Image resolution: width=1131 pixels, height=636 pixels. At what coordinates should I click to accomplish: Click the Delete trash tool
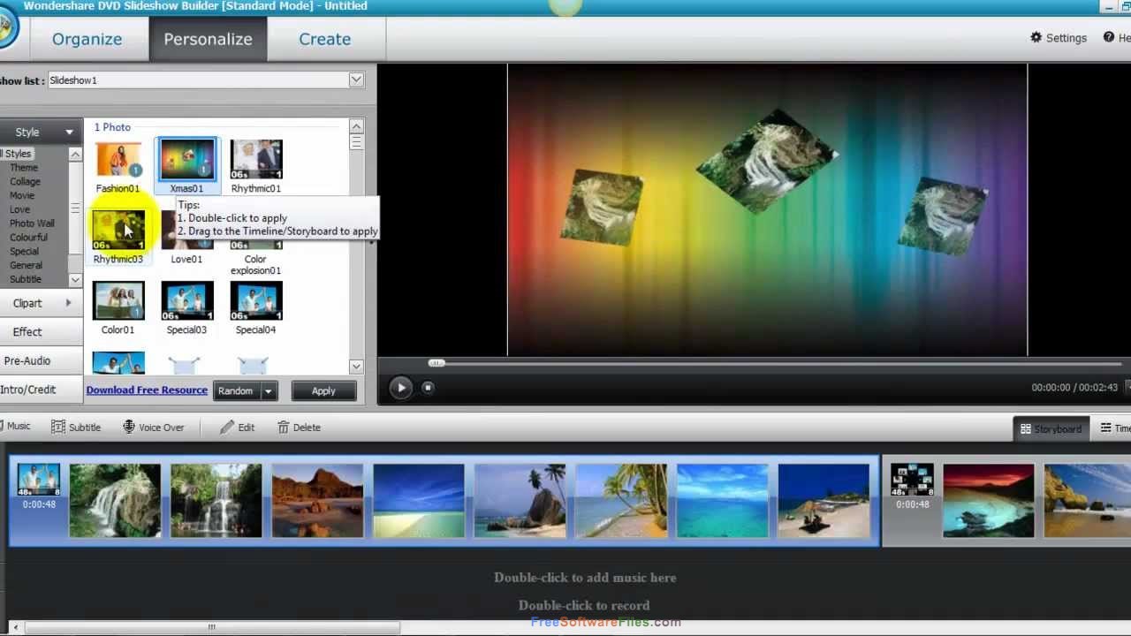tap(299, 428)
